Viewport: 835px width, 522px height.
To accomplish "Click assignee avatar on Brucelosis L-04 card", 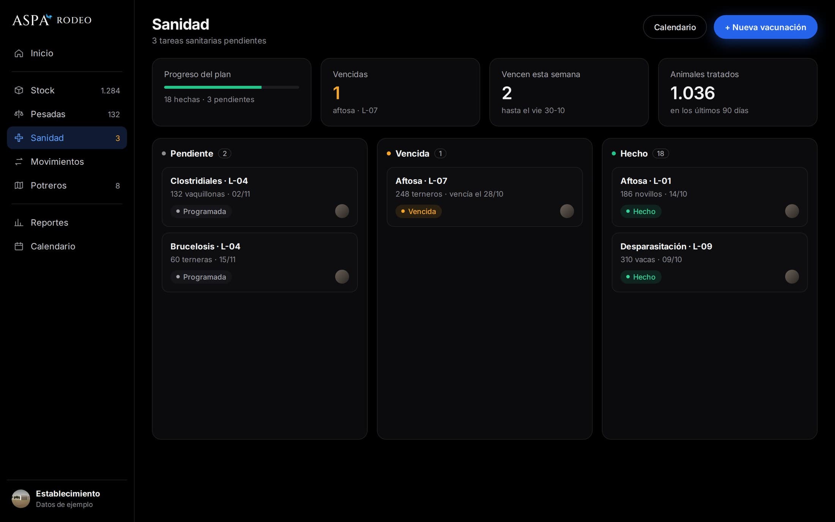I will coord(342,277).
